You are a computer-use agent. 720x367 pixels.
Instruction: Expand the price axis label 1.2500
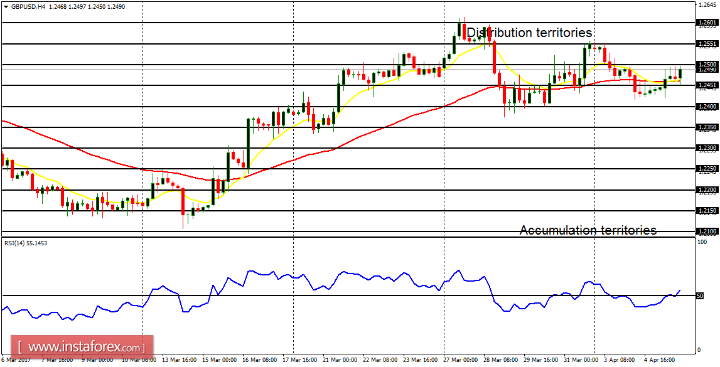pos(707,64)
